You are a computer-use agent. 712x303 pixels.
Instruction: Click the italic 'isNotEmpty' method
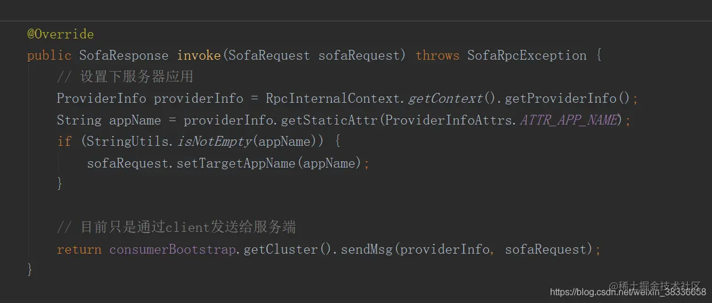coord(214,142)
